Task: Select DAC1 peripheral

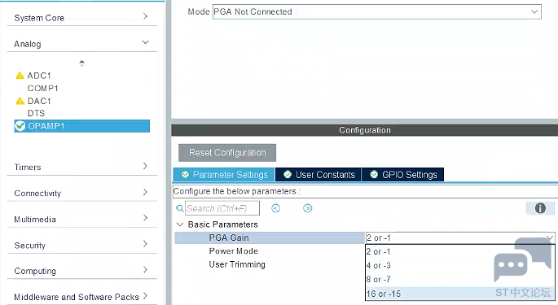Action: [39, 102]
